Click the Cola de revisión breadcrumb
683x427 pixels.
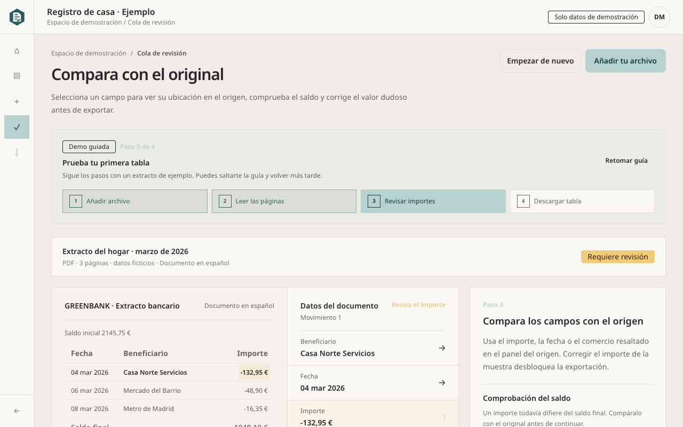tap(162, 53)
